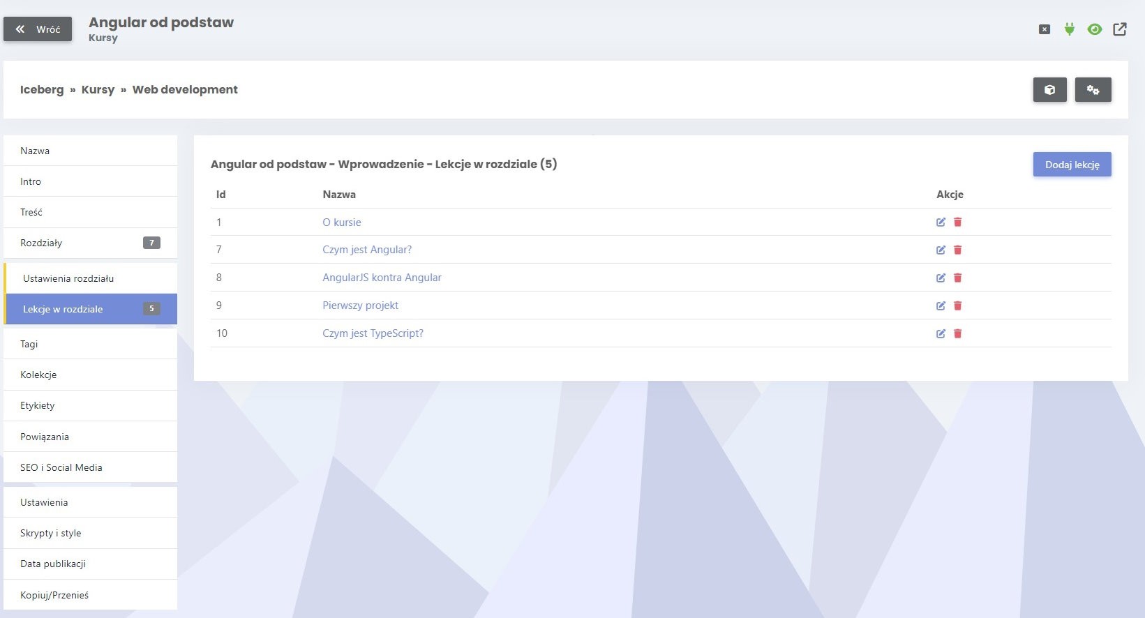Delete the Pierwszy projekt lesson
This screenshot has height=618, width=1145.
[957, 306]
